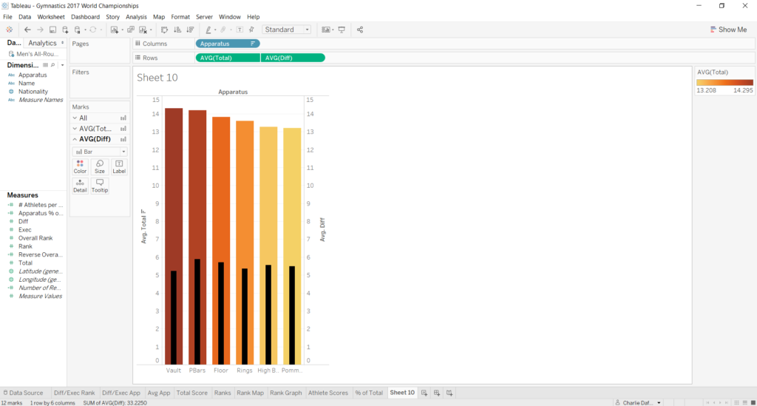Enter Presentation mode icon

pyautogui.click(x=342, y=30)
